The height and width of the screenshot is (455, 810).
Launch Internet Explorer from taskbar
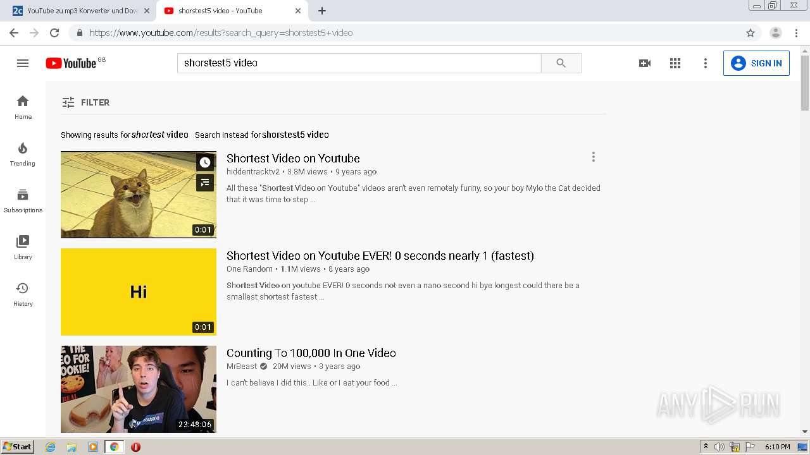point(51,447)
